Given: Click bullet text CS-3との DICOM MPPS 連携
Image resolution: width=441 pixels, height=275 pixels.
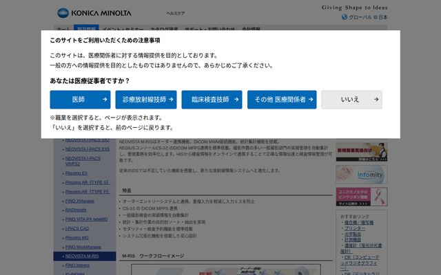Looking at the screenshot, I should pyautogui.click(x=150, y=208).
